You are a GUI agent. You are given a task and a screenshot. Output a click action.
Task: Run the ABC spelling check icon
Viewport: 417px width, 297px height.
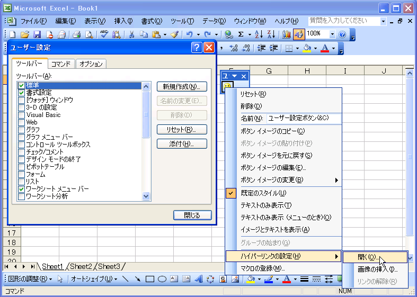coord(104,34)
